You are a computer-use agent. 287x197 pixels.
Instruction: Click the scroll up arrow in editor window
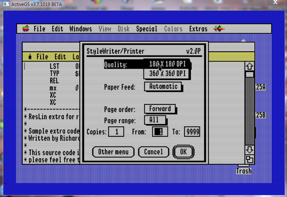click(250, 66)
